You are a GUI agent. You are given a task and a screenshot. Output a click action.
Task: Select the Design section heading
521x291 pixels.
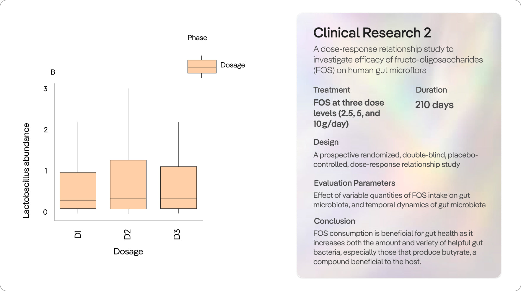click(326, 142)
